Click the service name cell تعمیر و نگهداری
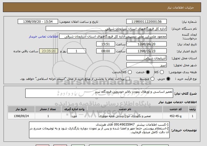 coord(125,116)
